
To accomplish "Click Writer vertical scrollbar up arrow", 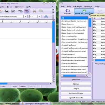I will (53, 20).
